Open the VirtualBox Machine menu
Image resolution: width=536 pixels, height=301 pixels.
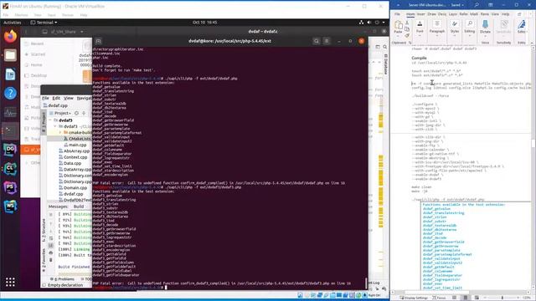coord(21,15)
